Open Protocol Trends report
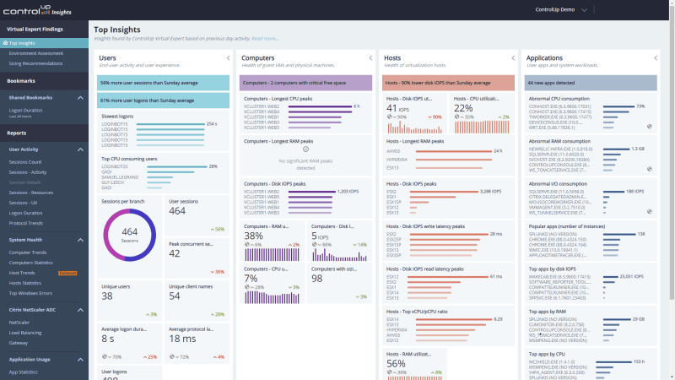 tap(26, 224)
